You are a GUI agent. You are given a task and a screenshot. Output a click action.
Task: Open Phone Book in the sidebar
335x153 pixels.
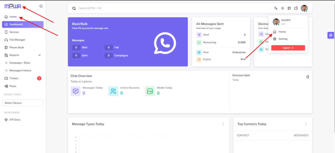click(16, 48)
